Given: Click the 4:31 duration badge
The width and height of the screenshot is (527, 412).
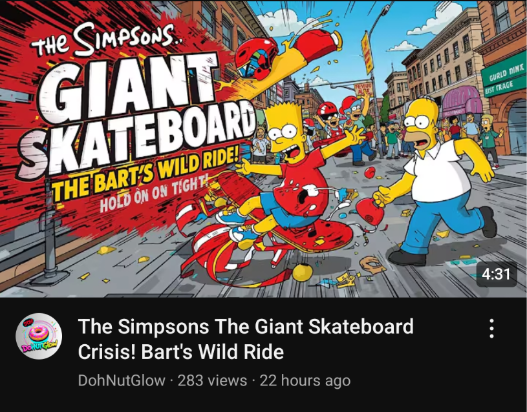Looking at the screenshot, I should click(x=496, y=274).
